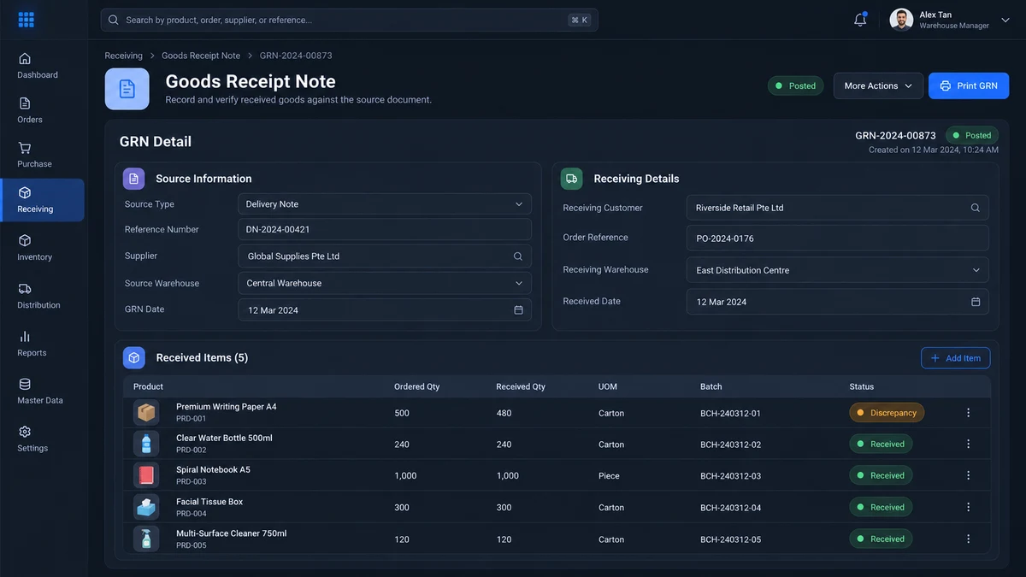Click the Multi-Surface Cleaner thumbnail

click(x=146, y=539)
